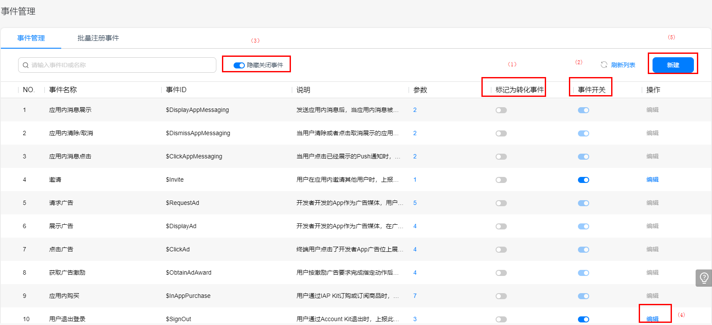Select the $RequestAd event ID cell

click(182, 203)
